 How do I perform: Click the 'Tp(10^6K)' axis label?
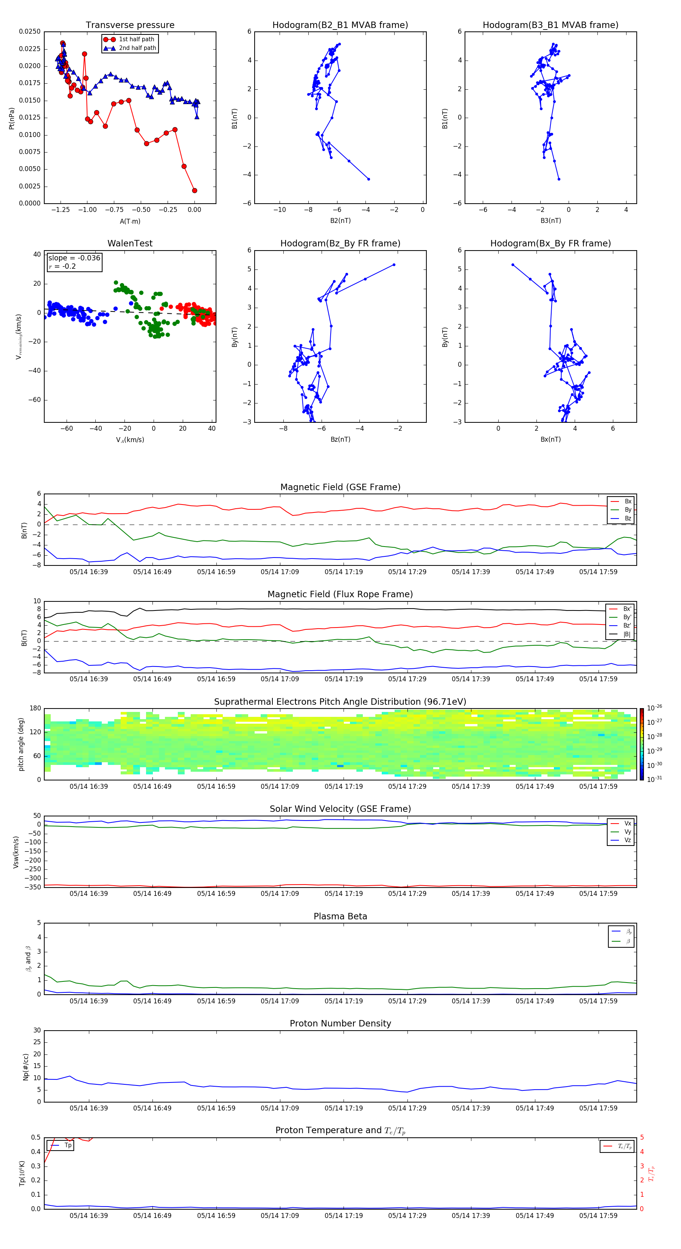[x=22, y=1173]
